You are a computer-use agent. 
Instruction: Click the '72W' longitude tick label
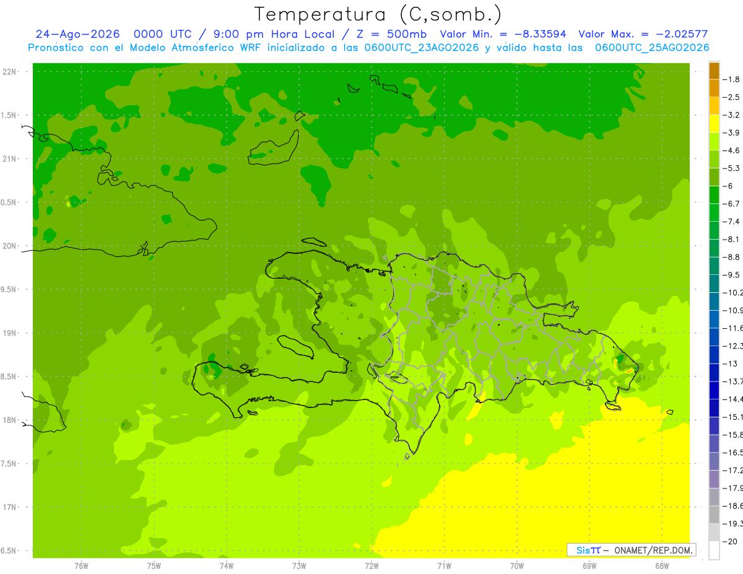(x=371, y=566)
